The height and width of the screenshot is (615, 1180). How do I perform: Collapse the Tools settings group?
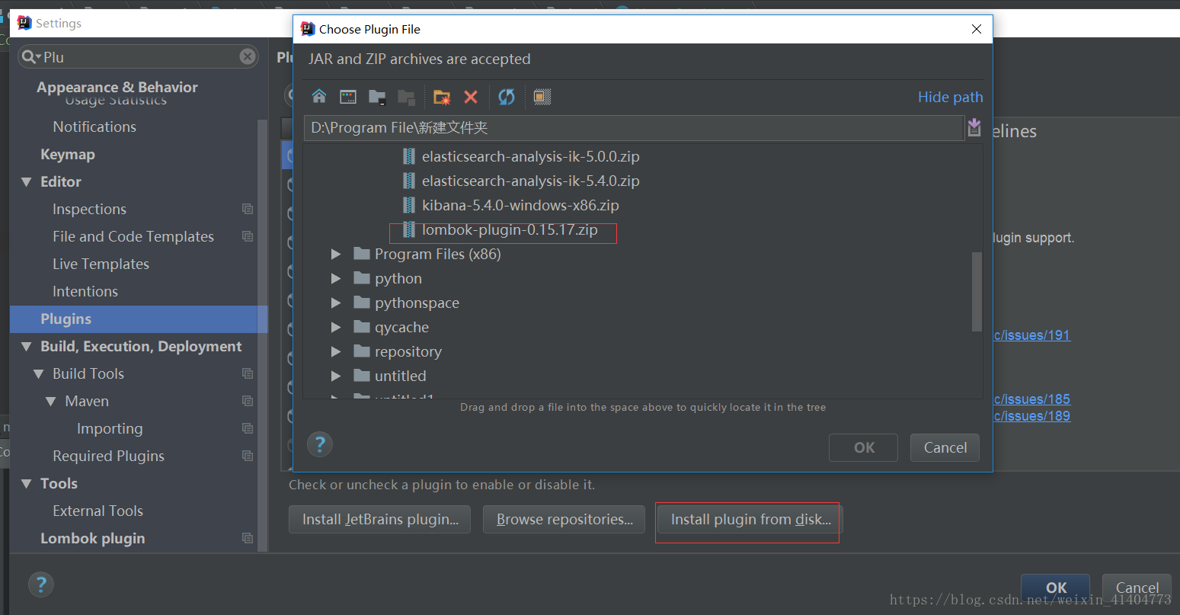tap(27, 484)
